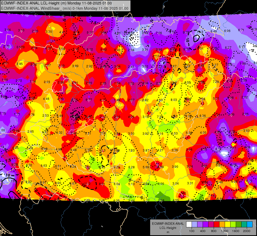Select the orange legend swatch
The image size is (257, 236).
pyautogui.click(x=222, y=224)
